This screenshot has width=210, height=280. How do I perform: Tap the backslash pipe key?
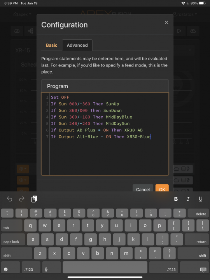(203, 226)
